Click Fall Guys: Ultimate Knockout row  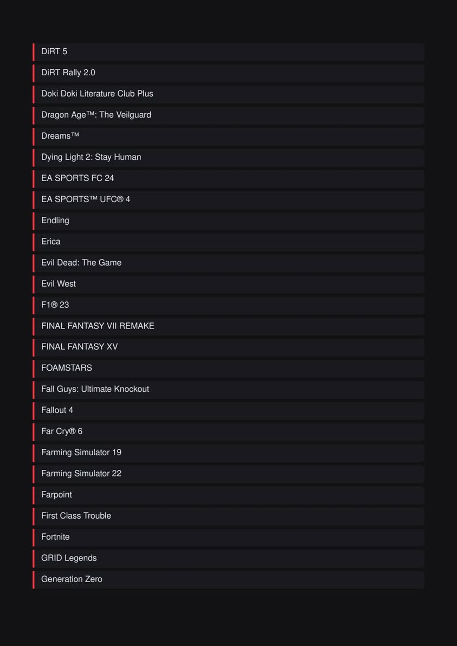click(x=228, y=389)
